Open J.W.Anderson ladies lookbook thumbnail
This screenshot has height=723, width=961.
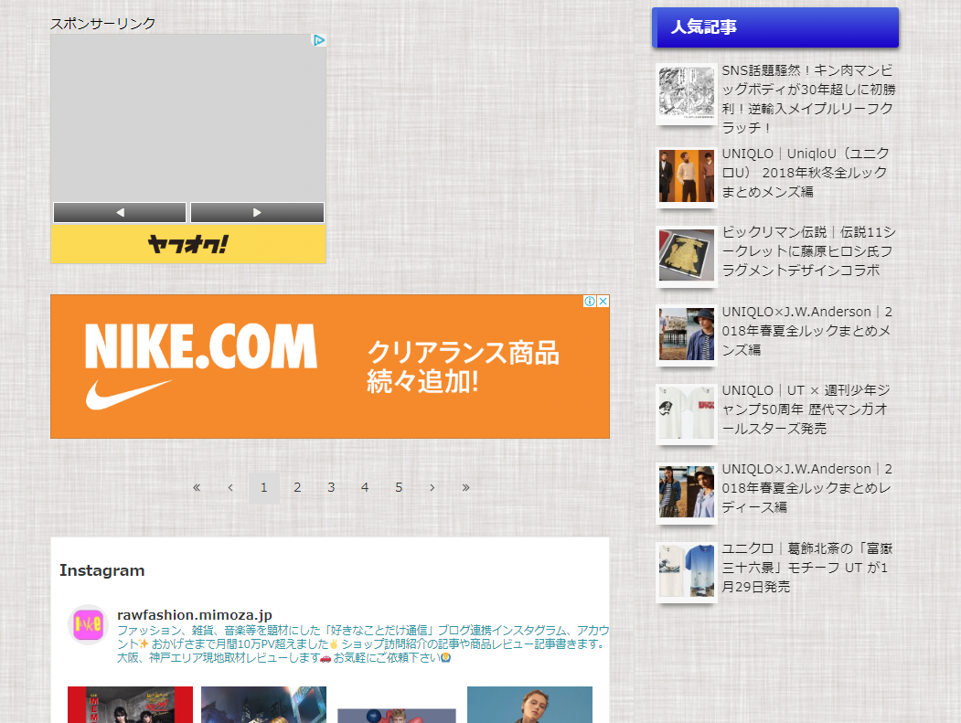687,492
